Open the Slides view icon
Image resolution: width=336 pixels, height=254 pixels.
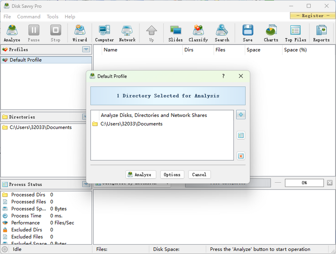[175, 33]
